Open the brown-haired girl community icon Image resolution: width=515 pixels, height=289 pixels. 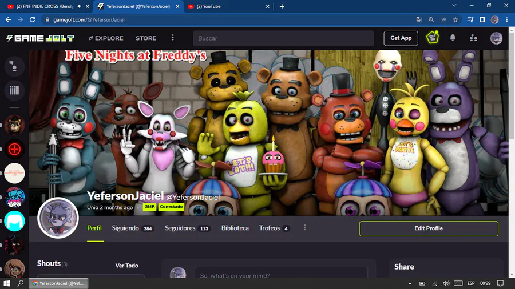point(14,268)
